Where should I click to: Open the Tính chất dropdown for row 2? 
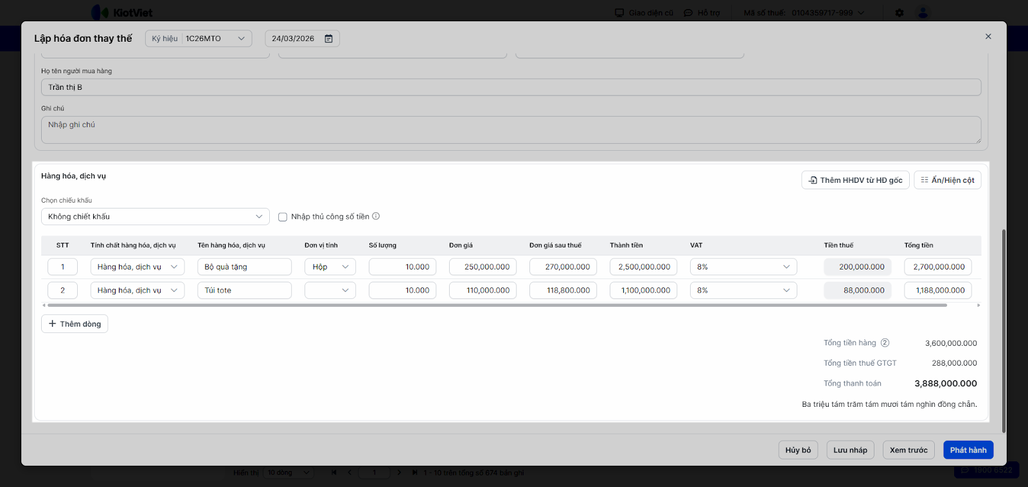click(x=137, y=291)
